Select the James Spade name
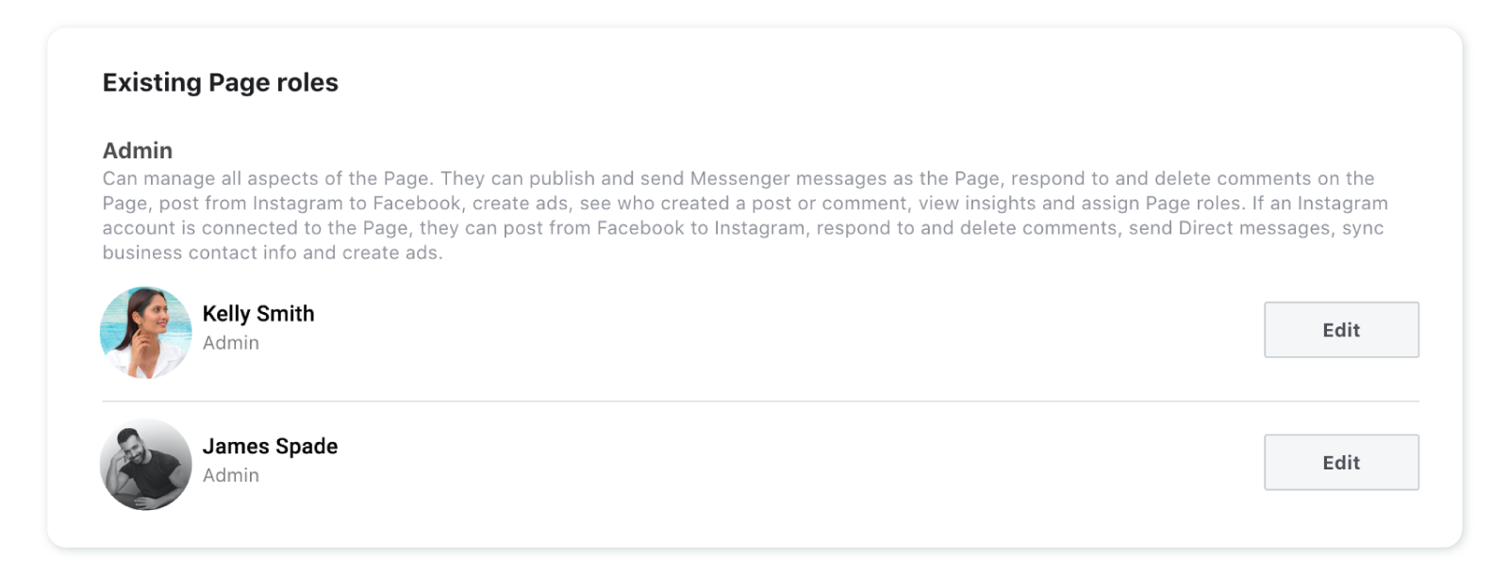The height and width of the screenshot is (575, 1509). [270, 446]
